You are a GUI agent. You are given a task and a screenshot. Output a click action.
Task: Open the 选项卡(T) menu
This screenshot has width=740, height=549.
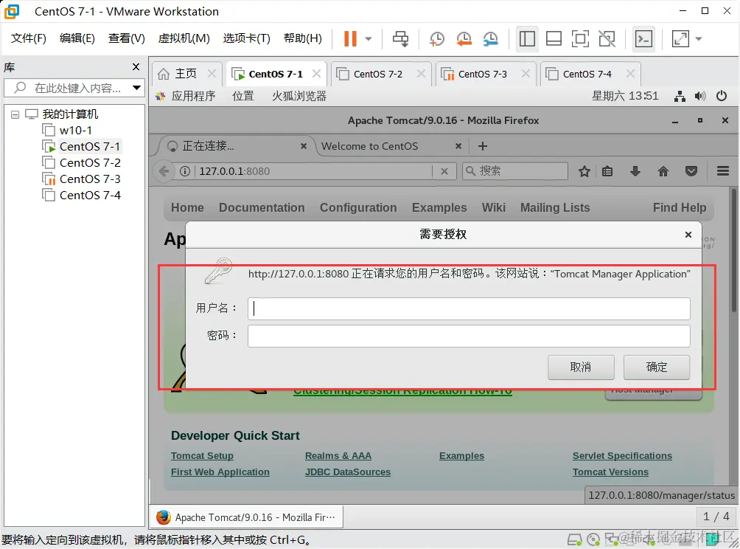246,38
